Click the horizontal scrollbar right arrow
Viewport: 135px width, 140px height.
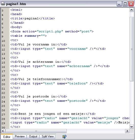click(x=127, y=131)
